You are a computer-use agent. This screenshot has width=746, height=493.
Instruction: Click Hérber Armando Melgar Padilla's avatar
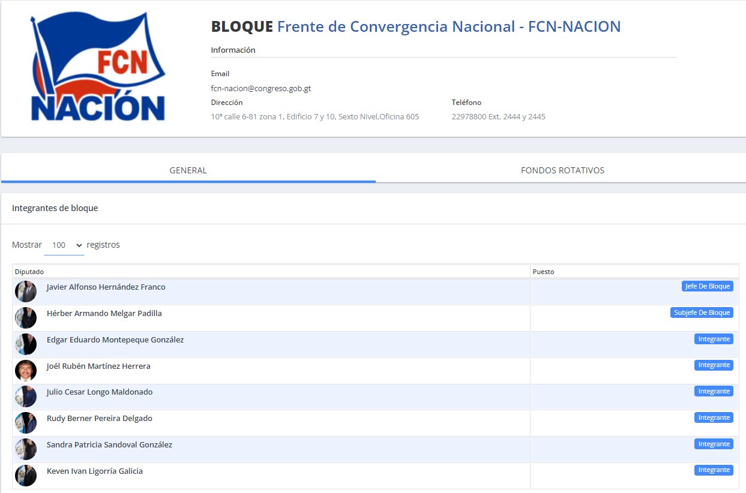[26, 317]
